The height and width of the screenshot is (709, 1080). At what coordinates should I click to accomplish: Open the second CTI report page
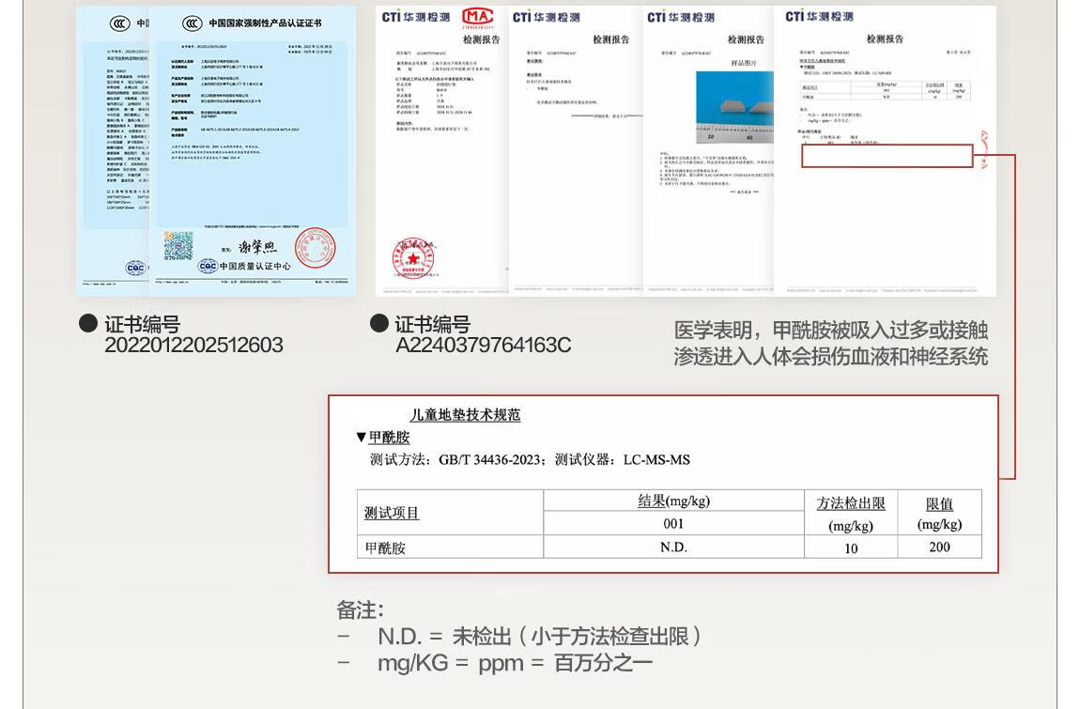576,151
